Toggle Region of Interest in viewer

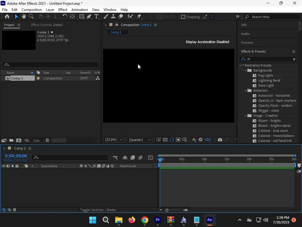click(178, 140)
